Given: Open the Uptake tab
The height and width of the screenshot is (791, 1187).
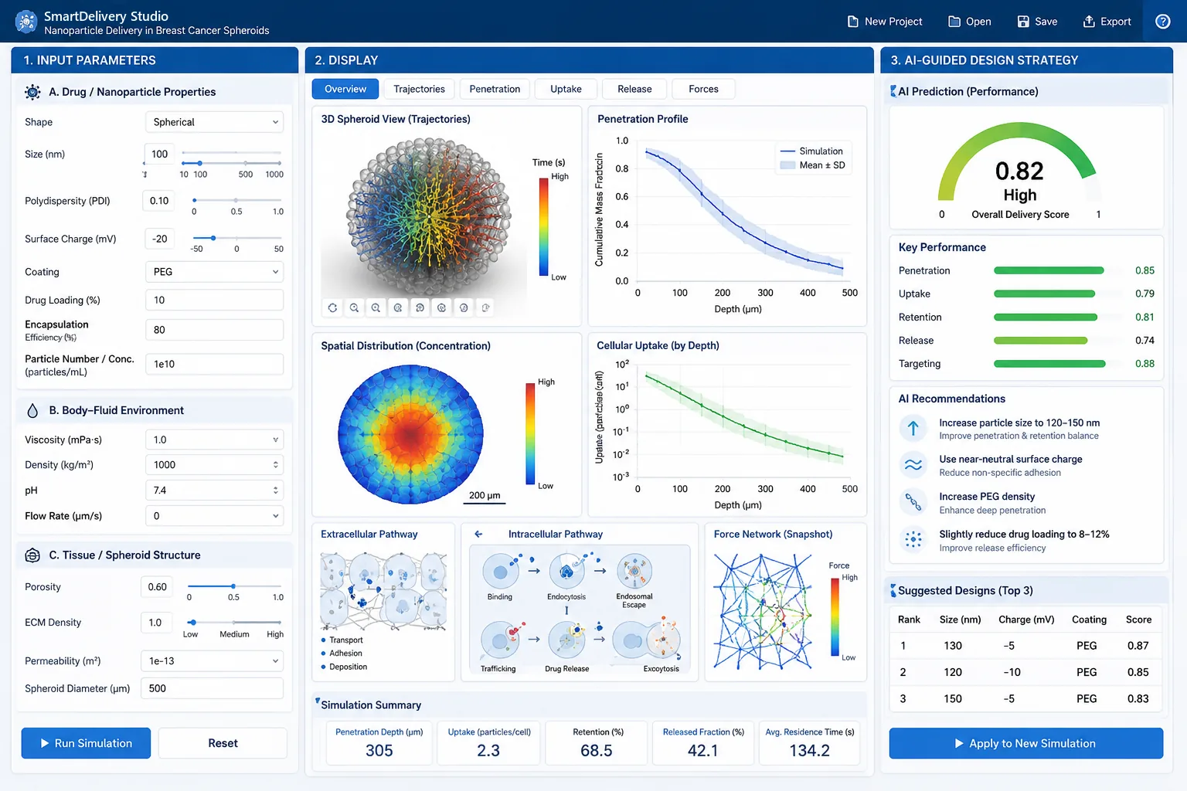Looking at the screenshot, I should pos(566,89).
